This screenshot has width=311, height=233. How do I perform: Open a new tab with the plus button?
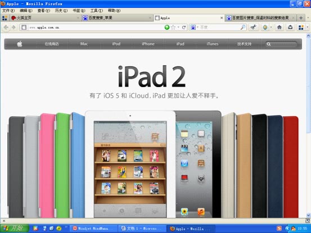click(301, 18)
